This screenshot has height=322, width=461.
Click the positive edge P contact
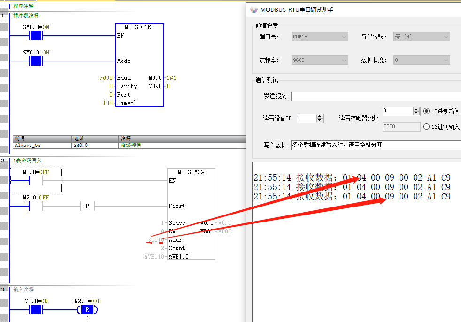87,206
